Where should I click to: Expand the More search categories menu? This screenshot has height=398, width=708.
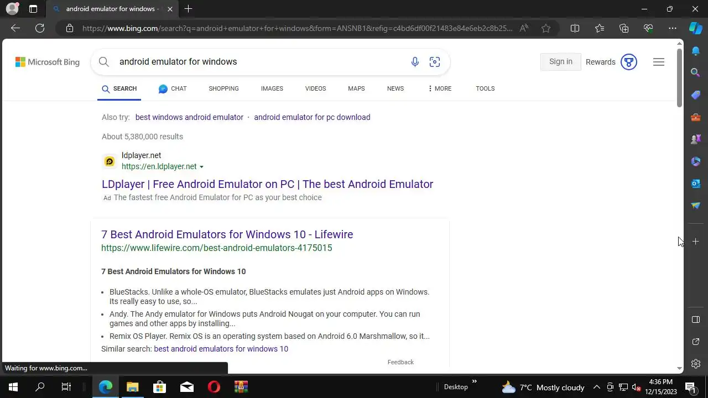[440, 88]
